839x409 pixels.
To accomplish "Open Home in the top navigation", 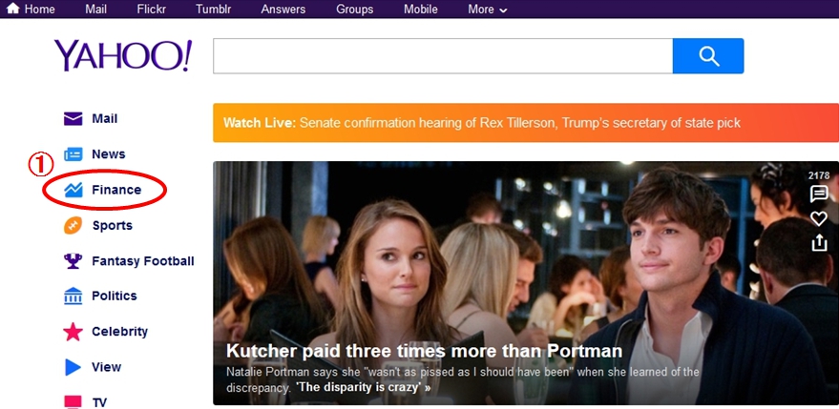I will 39,10.
